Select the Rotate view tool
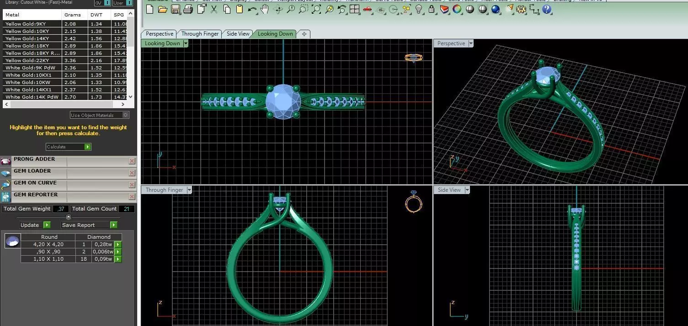Image resolution: width=688 pixels, height=326 pixels. coord(278,9)
